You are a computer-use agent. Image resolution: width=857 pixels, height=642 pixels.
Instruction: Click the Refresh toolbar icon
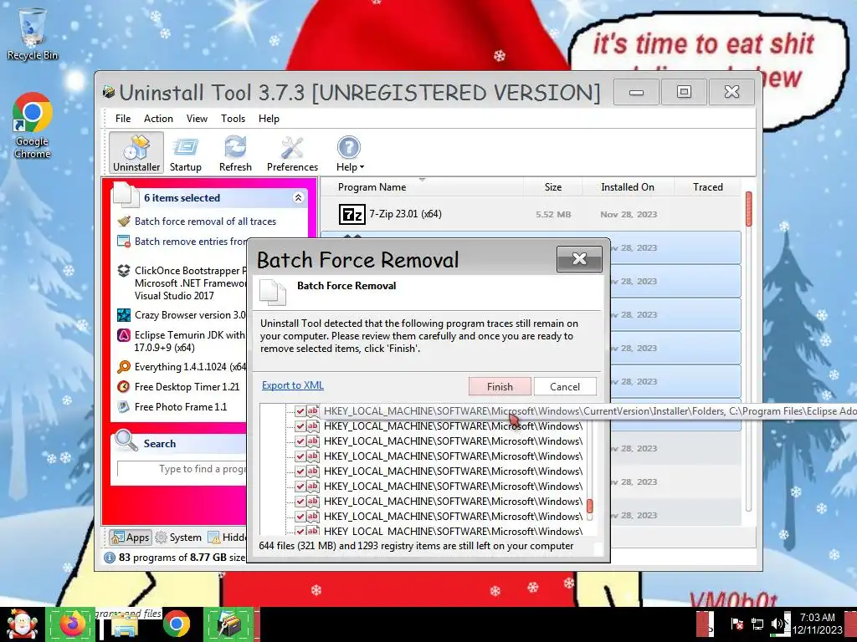235,146
